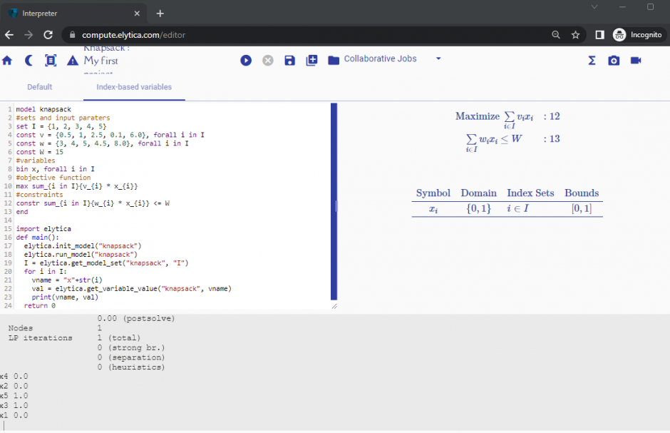The height and width of the screenshot is (433, 670).
Task: Toggle fullscreen editor with the expand icon
Action: pyautogui.click(x=50, y=61)
